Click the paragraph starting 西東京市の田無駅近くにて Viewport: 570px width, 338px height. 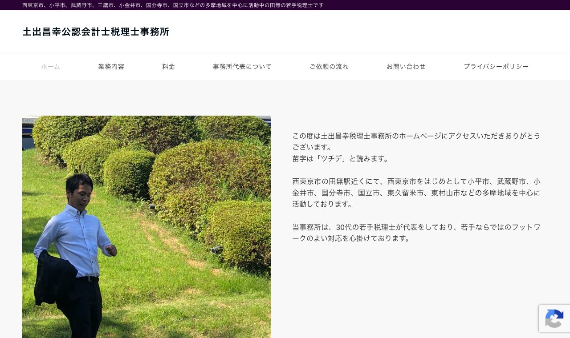(416, 193)
